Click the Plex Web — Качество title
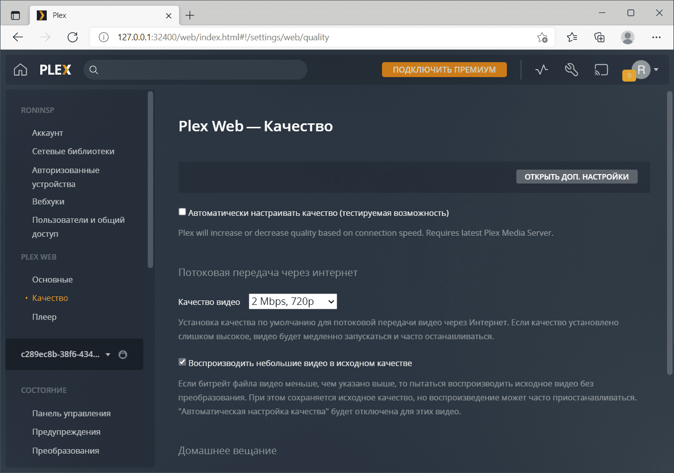This screenshot has width=674, height=473. click(256, 126)
